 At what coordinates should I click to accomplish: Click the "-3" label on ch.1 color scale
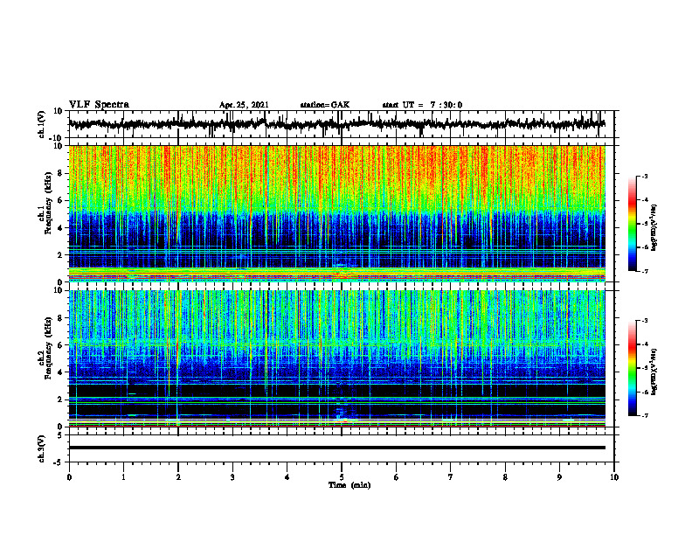pyautogui.click(x=644, y=176)
